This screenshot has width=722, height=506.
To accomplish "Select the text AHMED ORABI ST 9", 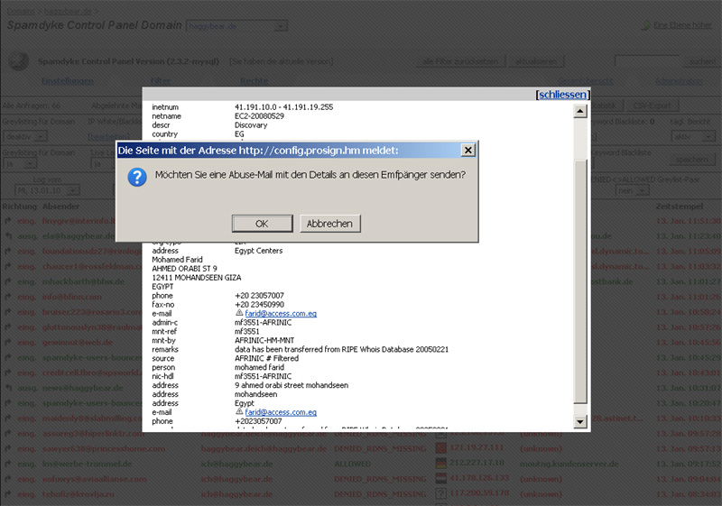I will coord(184,269).
